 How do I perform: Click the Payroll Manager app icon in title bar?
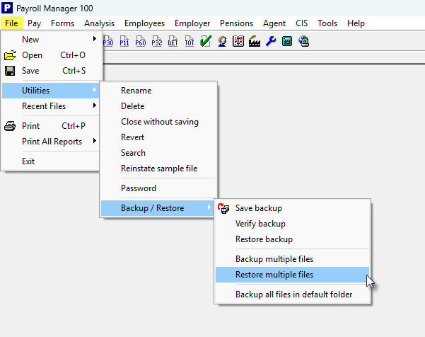pyautogui.click(x=7, y=8)
